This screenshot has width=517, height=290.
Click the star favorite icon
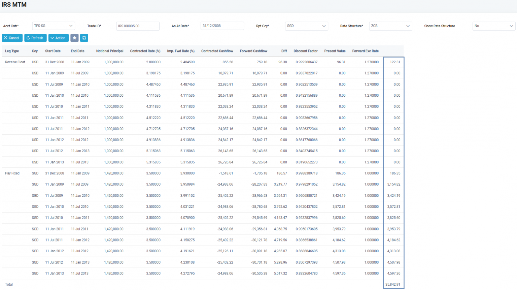coord(74,38)
